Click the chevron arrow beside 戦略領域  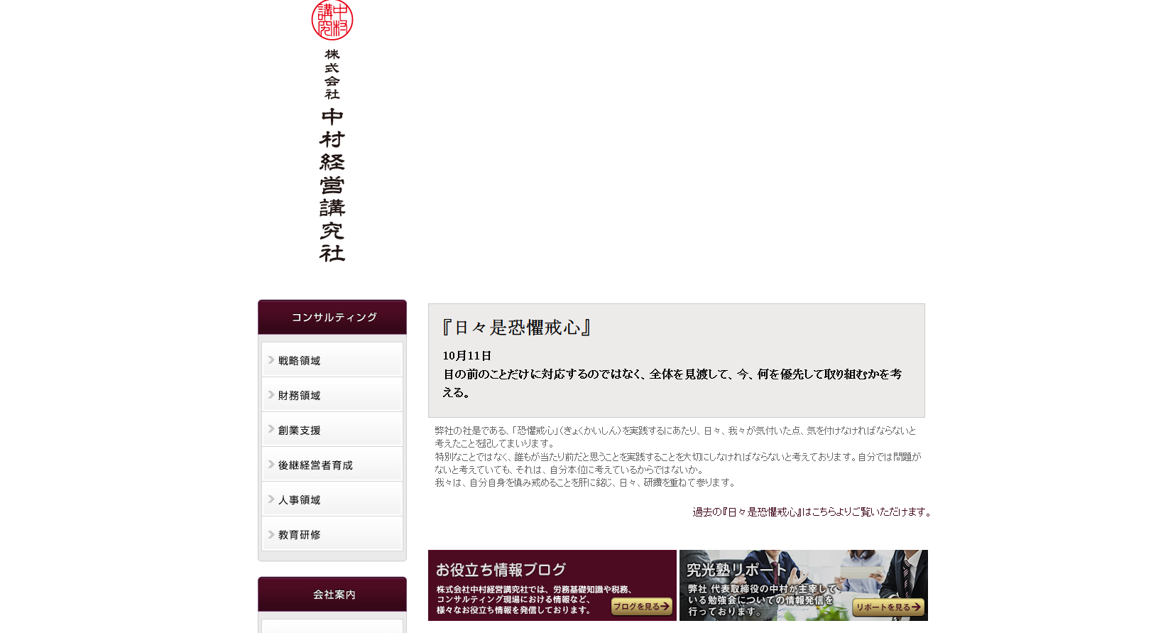point(271,360)
